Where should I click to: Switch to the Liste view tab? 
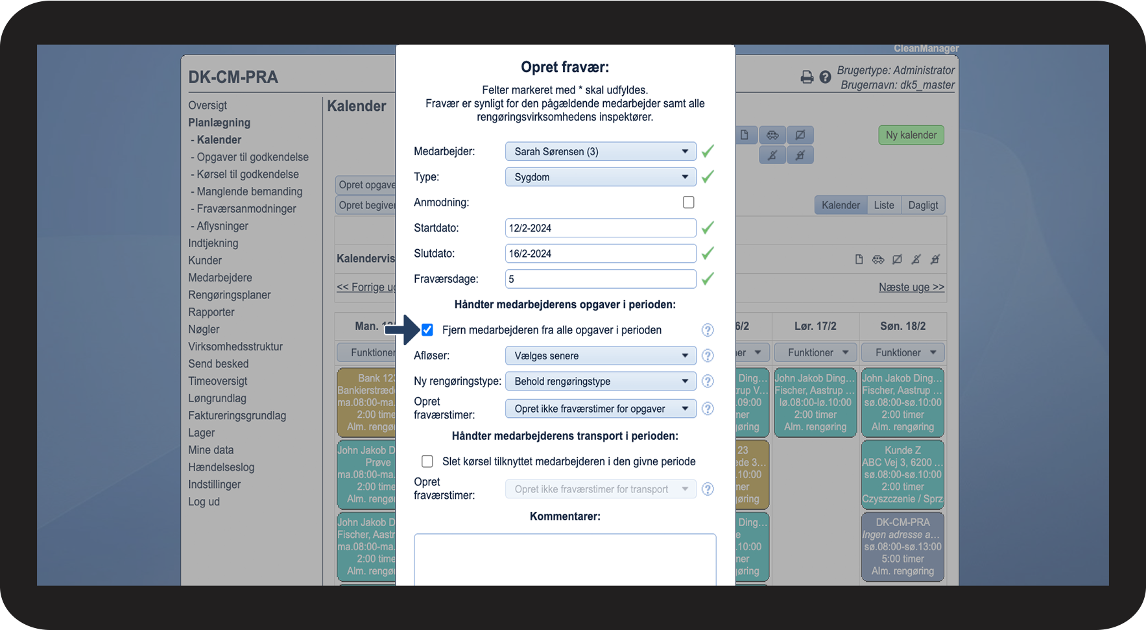tap(884, 205)
